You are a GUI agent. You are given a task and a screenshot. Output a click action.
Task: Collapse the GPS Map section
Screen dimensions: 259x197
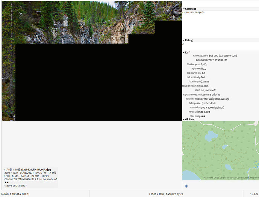184,119
